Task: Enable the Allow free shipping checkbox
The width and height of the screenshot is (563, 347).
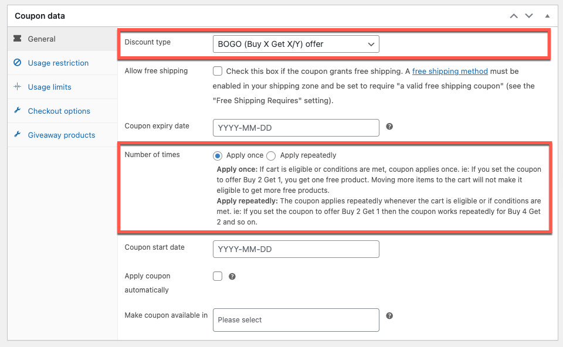Action: [x=218, y=71]
